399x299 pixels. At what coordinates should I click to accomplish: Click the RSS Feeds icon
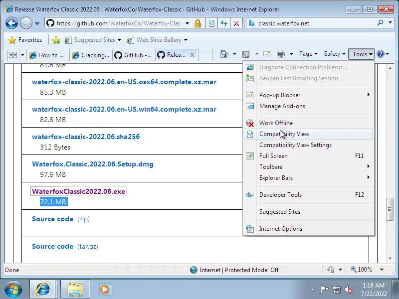pyautogui.click(x=246, y=54)
